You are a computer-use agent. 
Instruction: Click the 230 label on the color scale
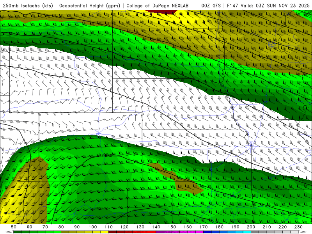(298, 227)
